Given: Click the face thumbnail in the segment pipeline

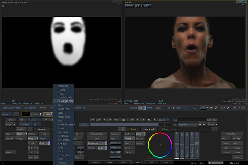Looking at the screenshot, I should 26,114.
